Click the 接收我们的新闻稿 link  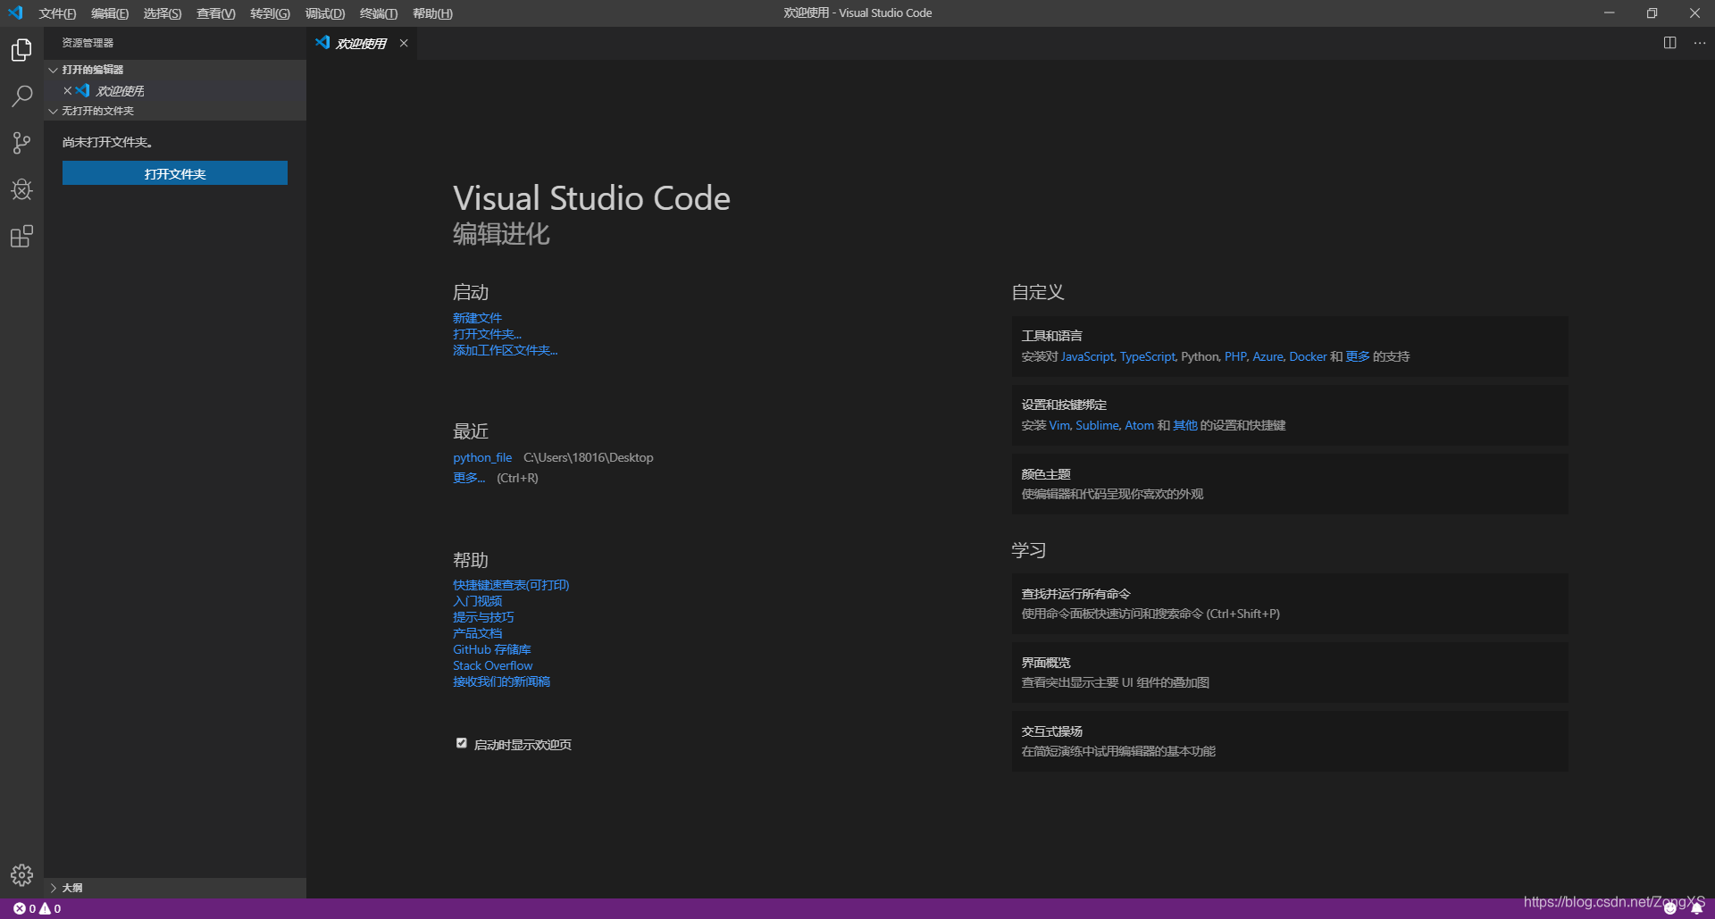(501, 681)
